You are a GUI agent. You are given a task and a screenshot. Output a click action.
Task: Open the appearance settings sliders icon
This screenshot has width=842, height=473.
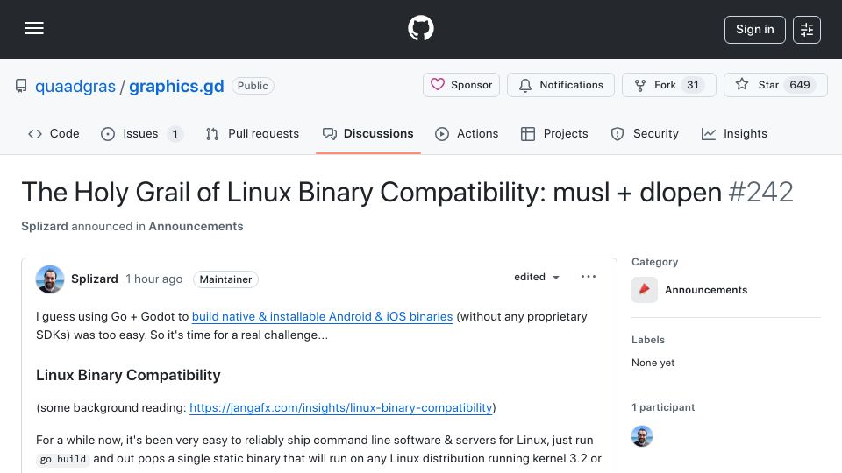[x=807, y=30]
